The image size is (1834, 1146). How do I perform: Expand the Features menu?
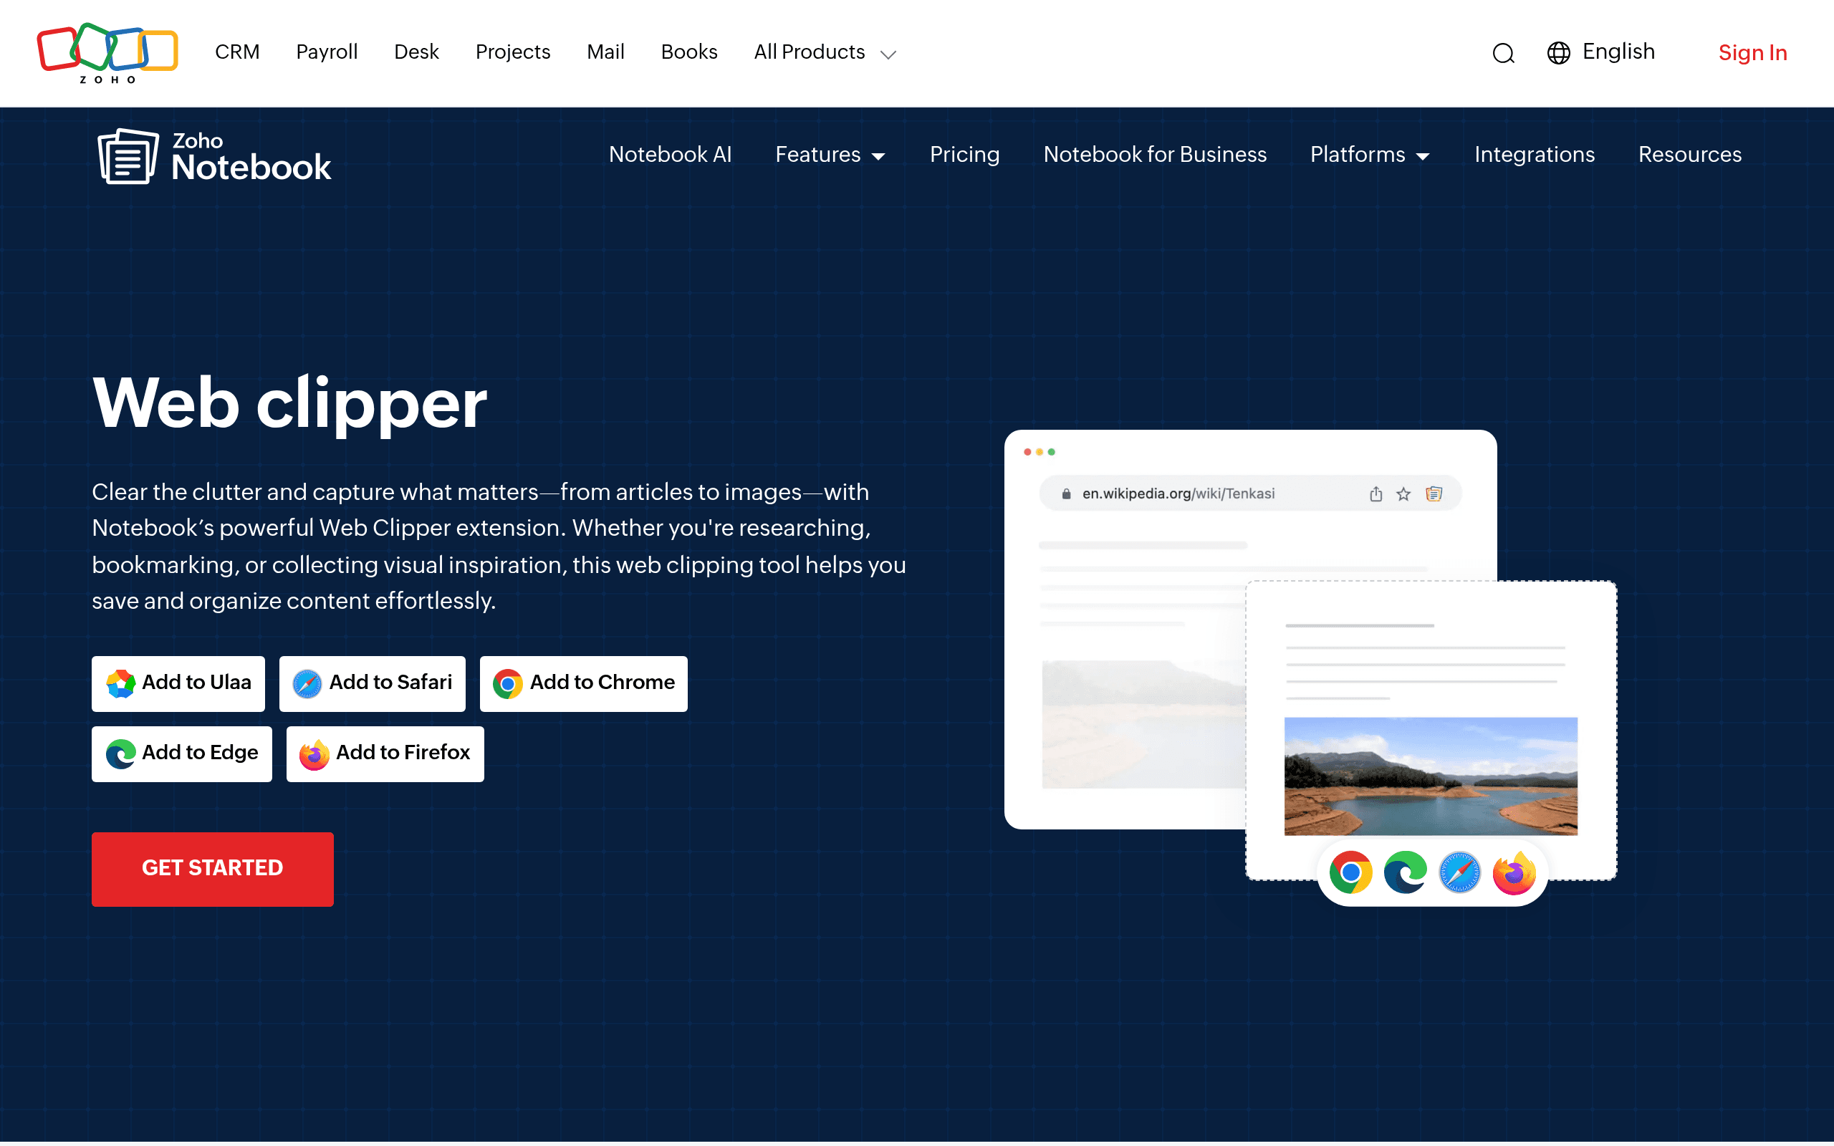(830, 155)
